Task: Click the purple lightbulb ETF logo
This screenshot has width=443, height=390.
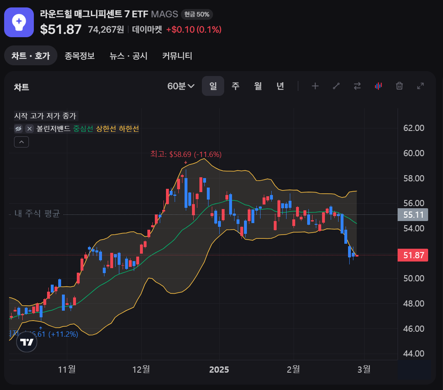Action: tap(19, 22)
